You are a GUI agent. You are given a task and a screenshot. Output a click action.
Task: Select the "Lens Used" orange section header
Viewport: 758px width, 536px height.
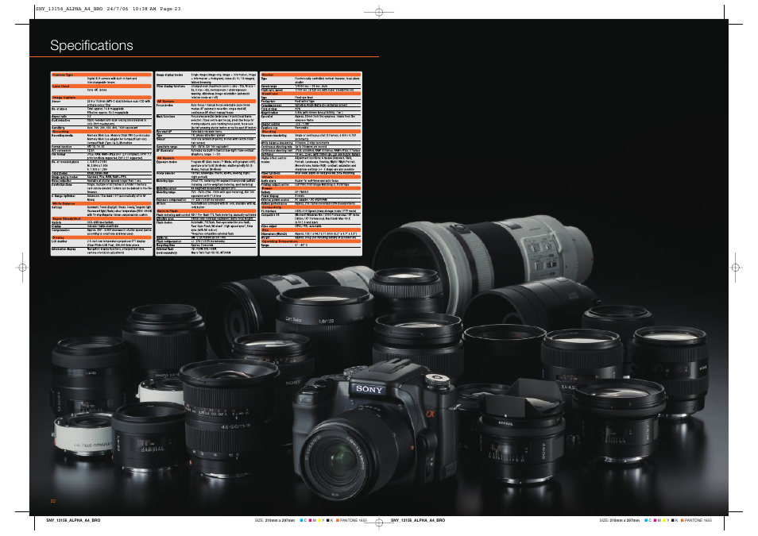coord(102,86)
